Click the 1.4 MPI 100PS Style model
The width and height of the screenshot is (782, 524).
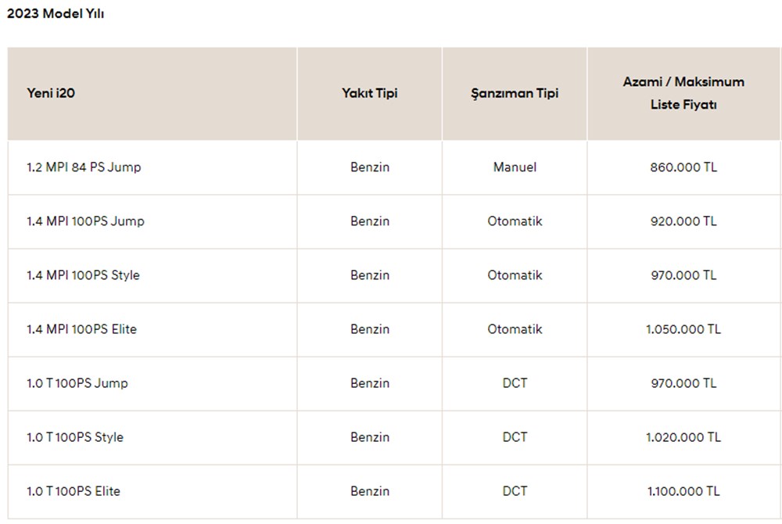coord(83,275)
